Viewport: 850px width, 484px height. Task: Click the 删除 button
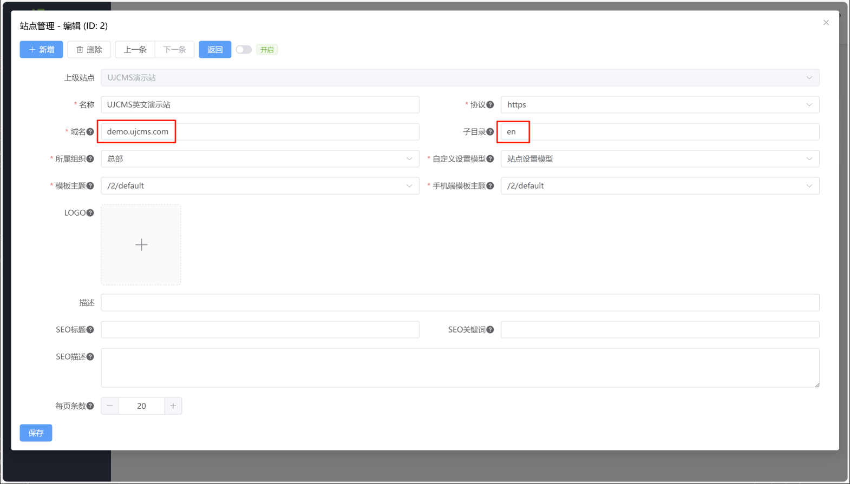89,50
